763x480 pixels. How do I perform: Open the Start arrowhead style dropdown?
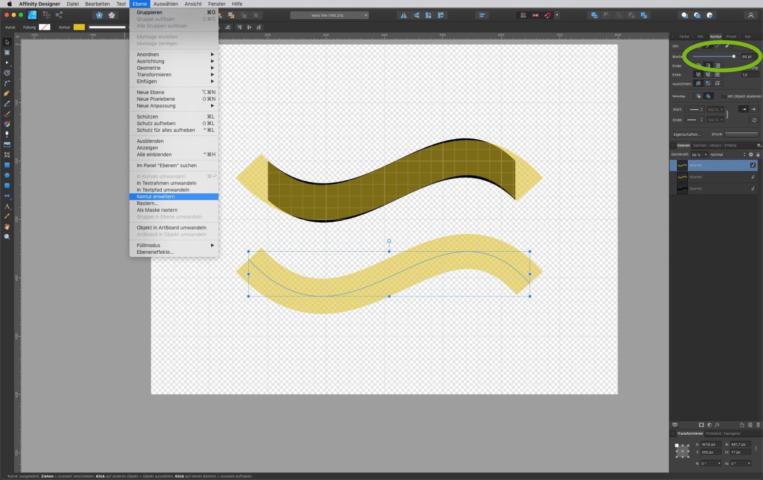[x=695, y=109]
